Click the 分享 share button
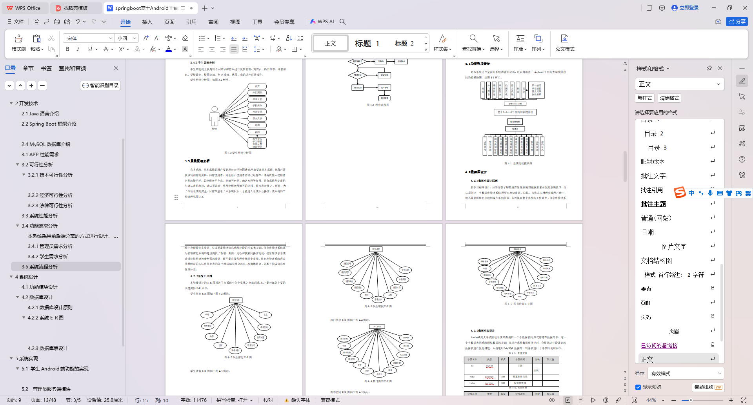 point(737,22)
